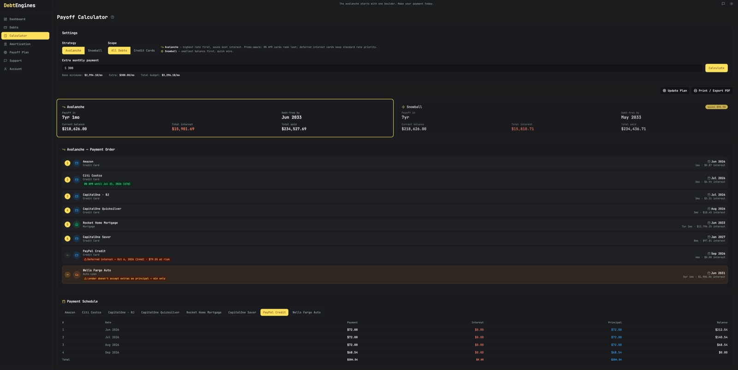Click the CapitalOne Savor card icon

[x=77, y=239]
